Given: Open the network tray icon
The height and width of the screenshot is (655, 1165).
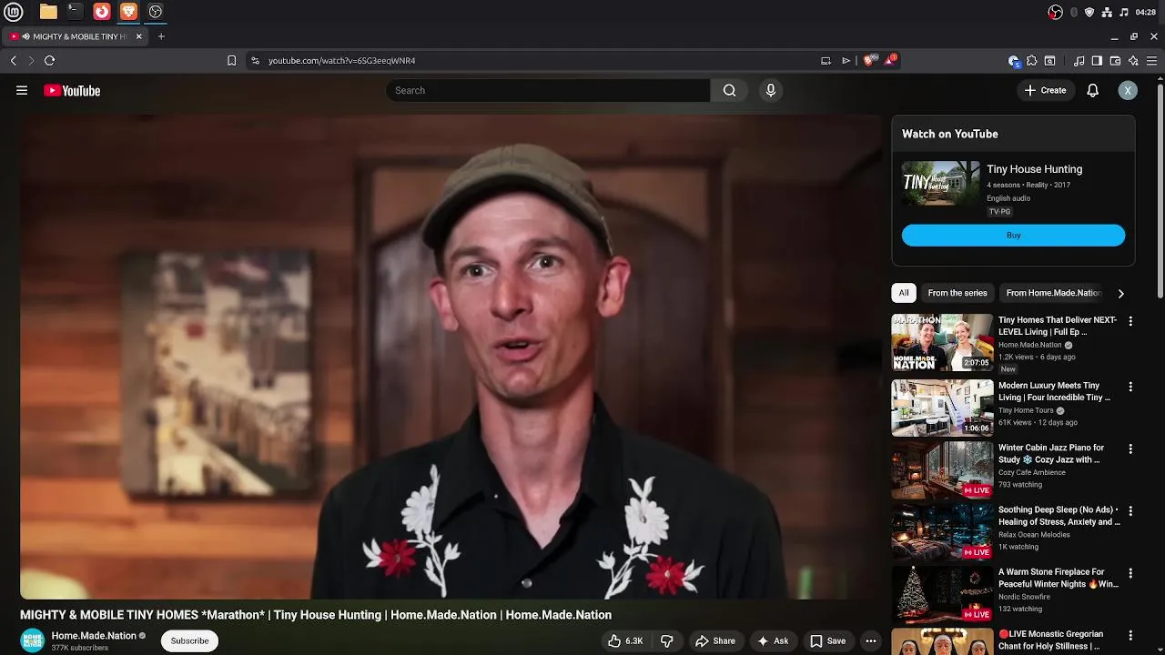Looking at the screenshot, I should [1107, 12].
